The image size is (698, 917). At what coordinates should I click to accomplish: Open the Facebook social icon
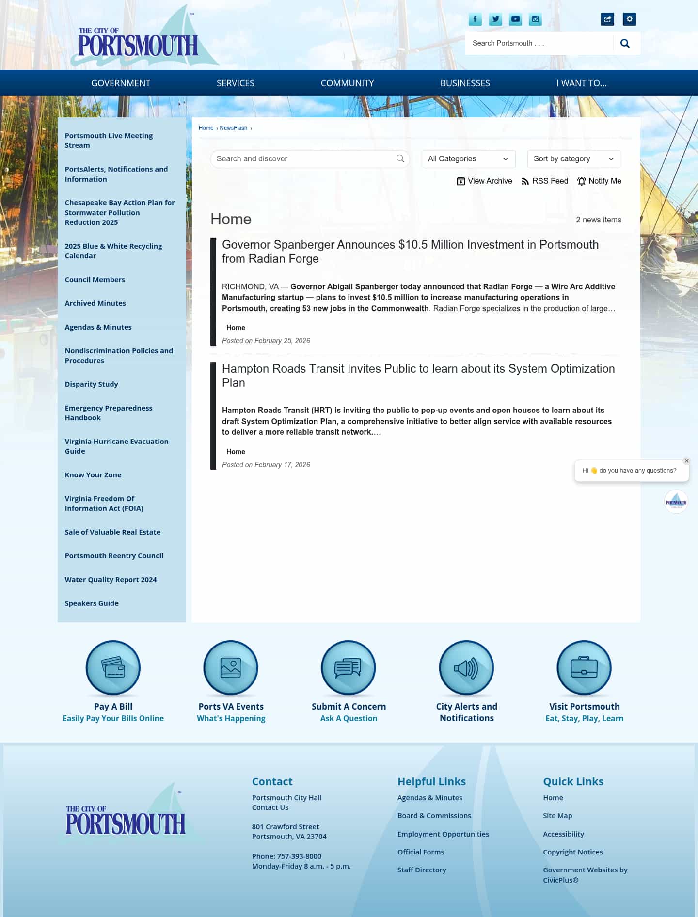pos(475,19)
